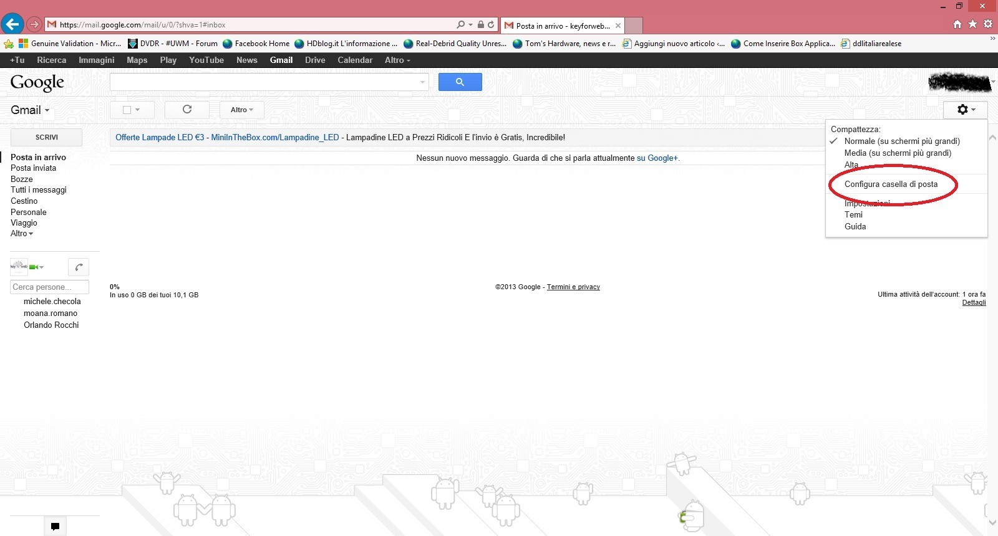The width and height of the screenshot is (998, 536).
Task: Click the browser favorites star icon
Action: point(972,24)
